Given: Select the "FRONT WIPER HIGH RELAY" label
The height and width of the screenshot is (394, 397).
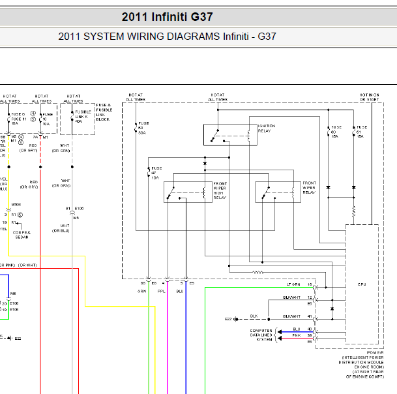Looking at the screenshot, I should [220, 190].
